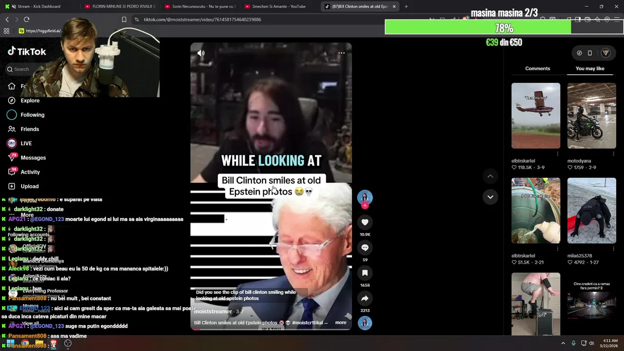Open the browser apps grid icon

[6, 31]
